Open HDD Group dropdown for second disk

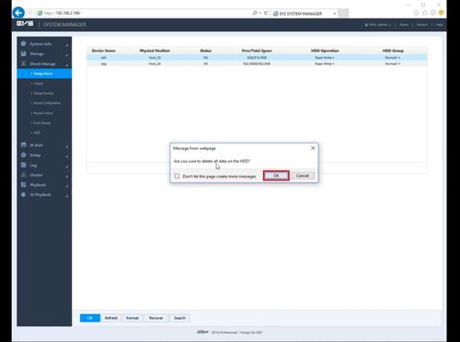tap(393, 63)
